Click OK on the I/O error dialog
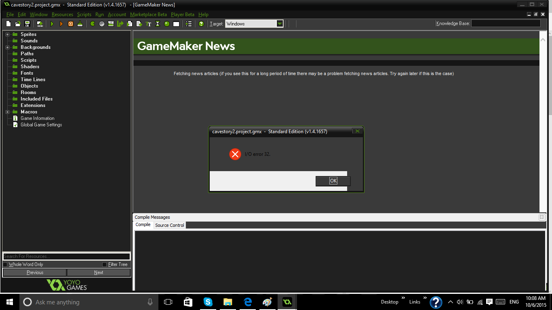 point(333,181)
